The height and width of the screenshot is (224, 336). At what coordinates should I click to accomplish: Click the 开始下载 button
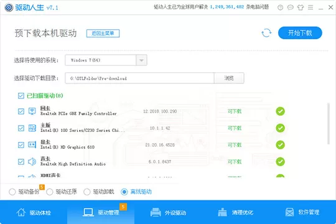(300, 33)
